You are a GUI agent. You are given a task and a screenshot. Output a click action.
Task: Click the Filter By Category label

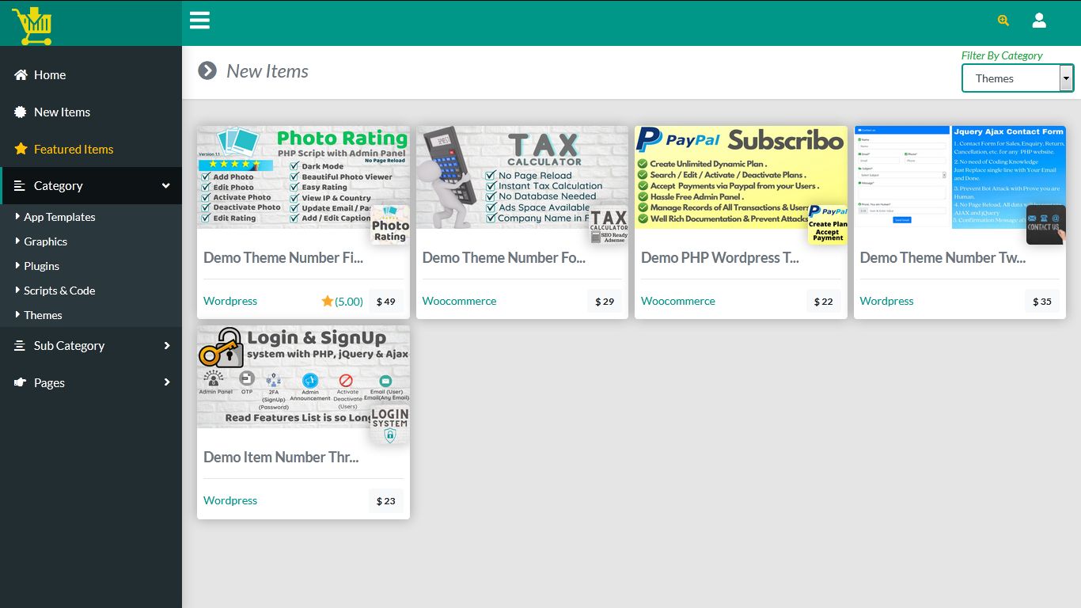pos(1002,55)
